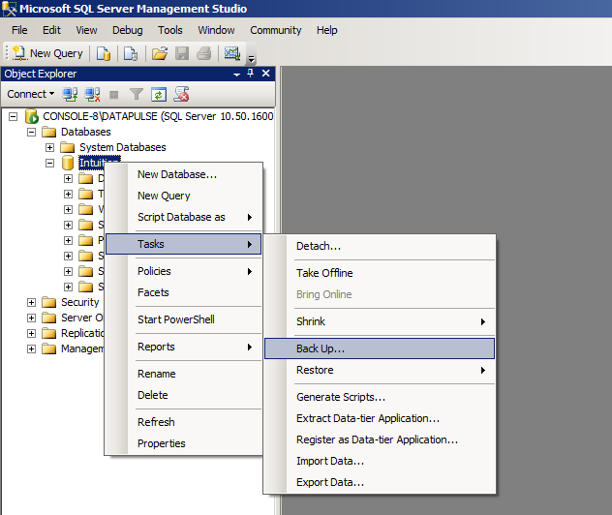Click the Analysis Services query file icon
Image resolution: width=612 pixels, height=515 pixels.
131,53
